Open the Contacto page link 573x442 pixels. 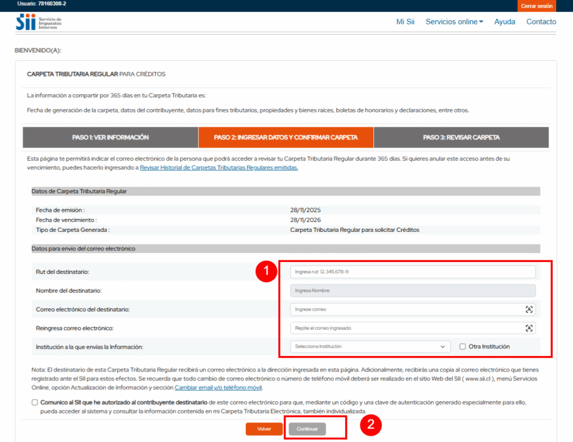pyautogui.click(x=541, y=22)
